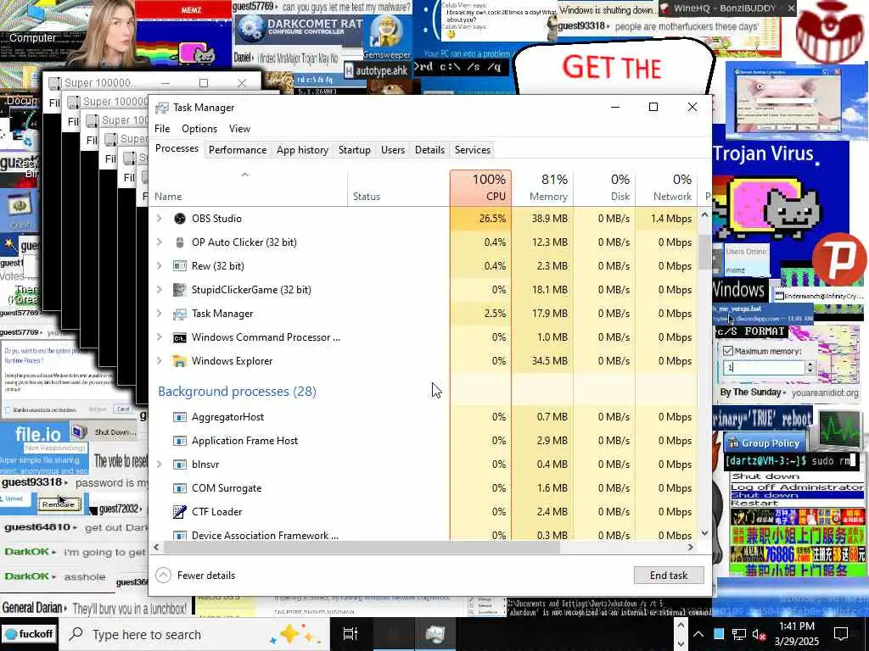The width and height of the screenshot is (869, 651).
Task: Open Task View from the taskbar
Action: tap(350, 634)
